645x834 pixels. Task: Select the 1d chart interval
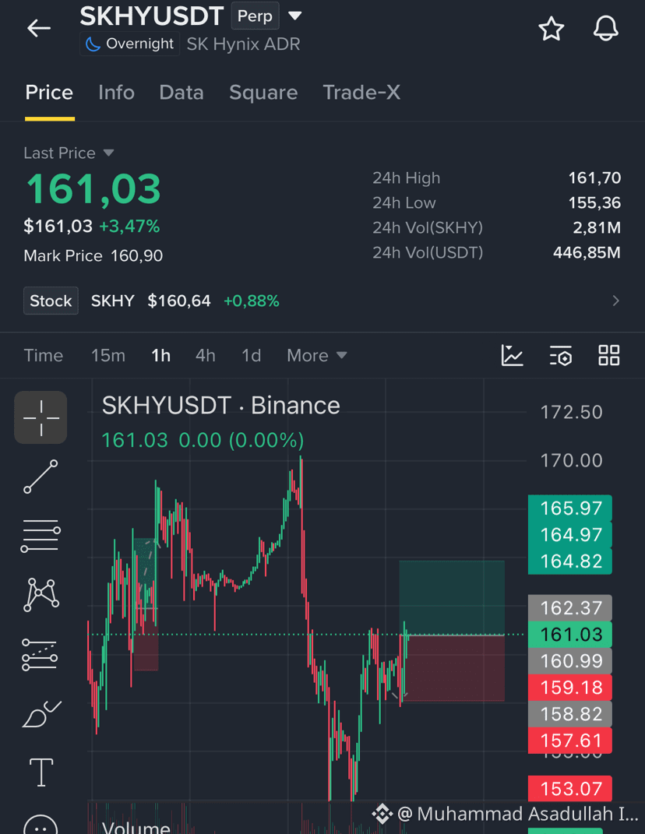(251, 355)
